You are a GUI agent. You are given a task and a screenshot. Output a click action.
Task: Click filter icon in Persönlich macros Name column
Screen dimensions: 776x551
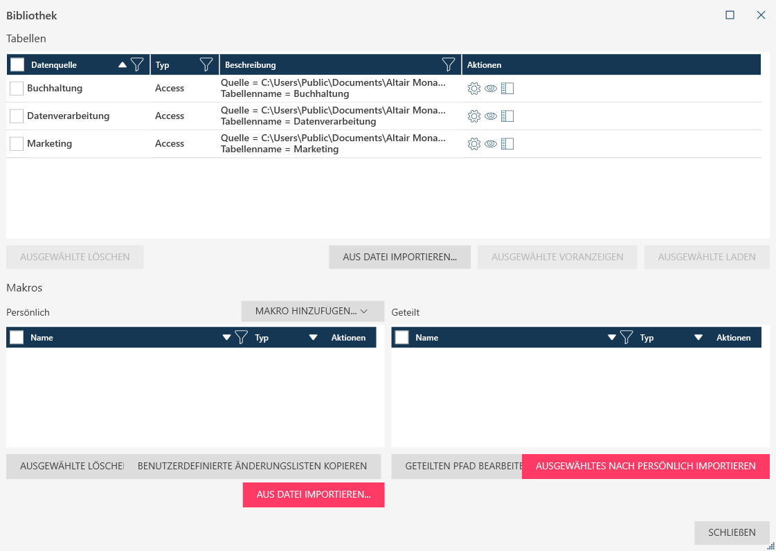coord(242,338)
